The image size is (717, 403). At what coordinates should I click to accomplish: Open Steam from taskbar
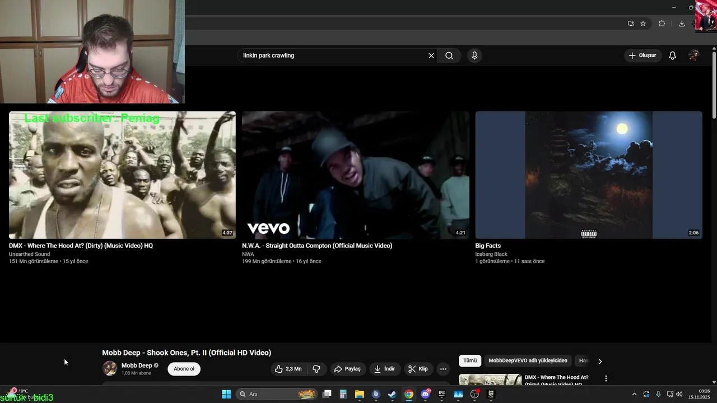point(392,394)
